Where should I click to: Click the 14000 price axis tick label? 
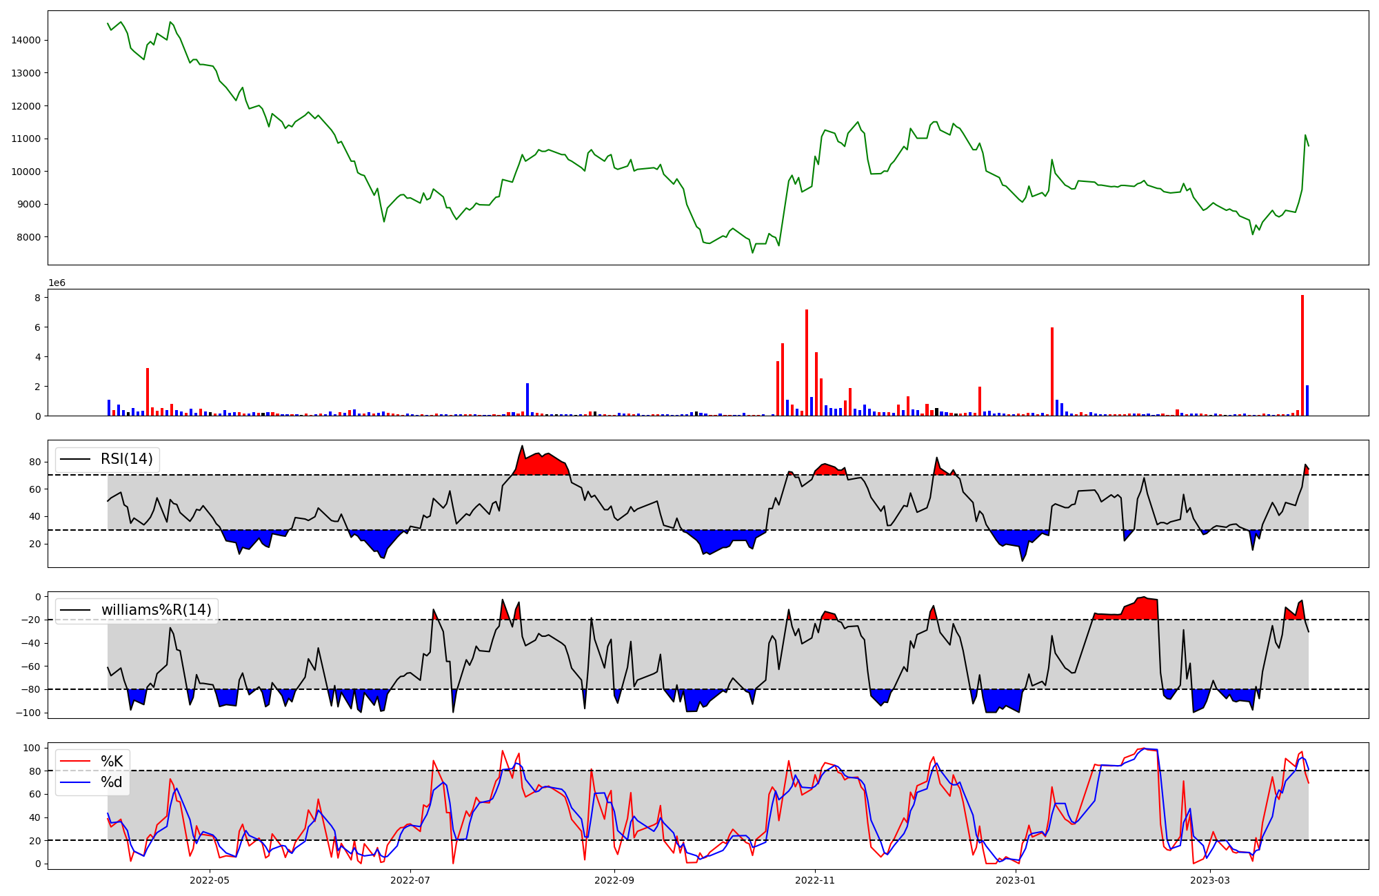tap(26, 40)
